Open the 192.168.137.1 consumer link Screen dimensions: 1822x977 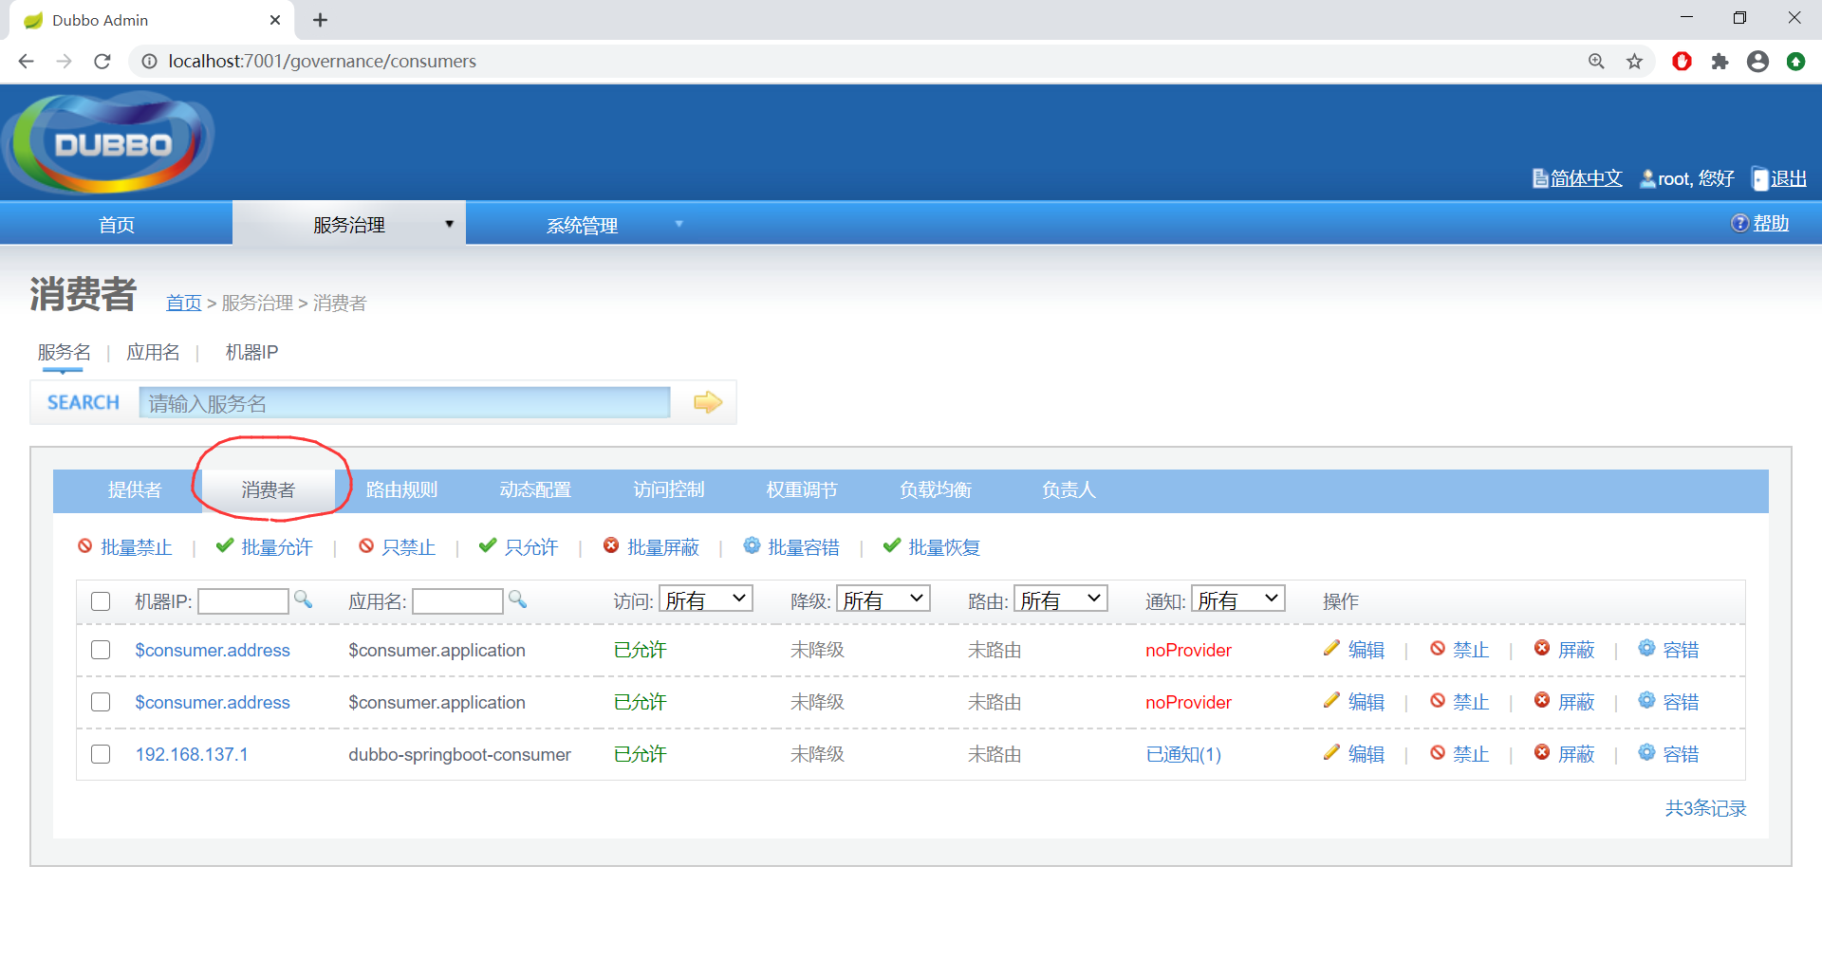point(192,754)
